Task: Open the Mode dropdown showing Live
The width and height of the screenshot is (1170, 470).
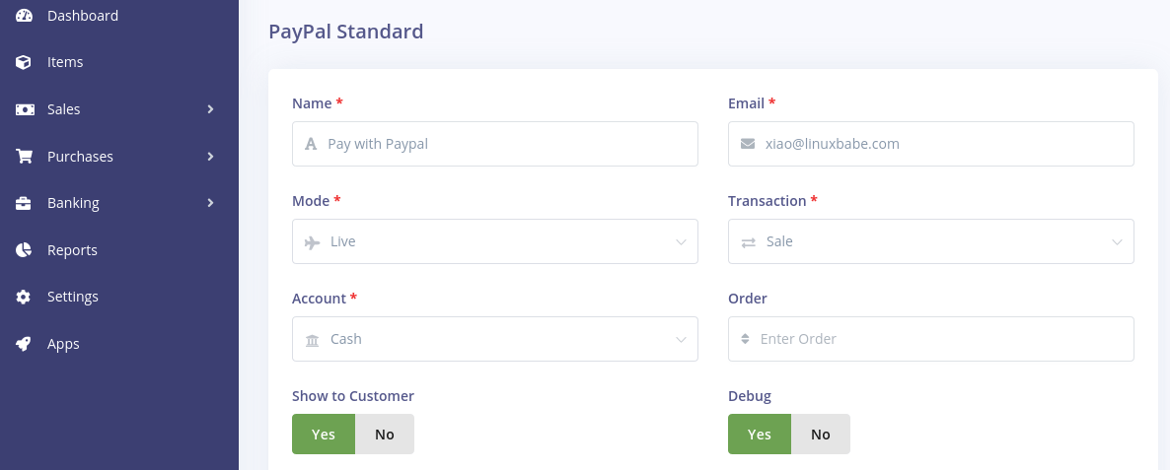Action: (x=495, y=242)
